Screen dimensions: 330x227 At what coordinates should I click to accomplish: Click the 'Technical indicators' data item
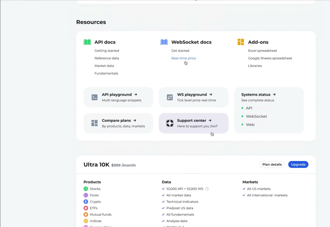[182, 202]
